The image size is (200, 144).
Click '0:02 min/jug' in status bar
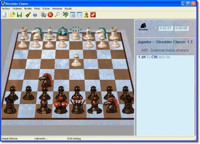(x=74, y=138)
